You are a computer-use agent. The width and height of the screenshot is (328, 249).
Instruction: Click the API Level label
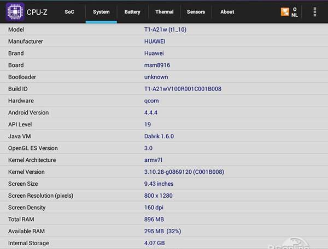point(20,125)
